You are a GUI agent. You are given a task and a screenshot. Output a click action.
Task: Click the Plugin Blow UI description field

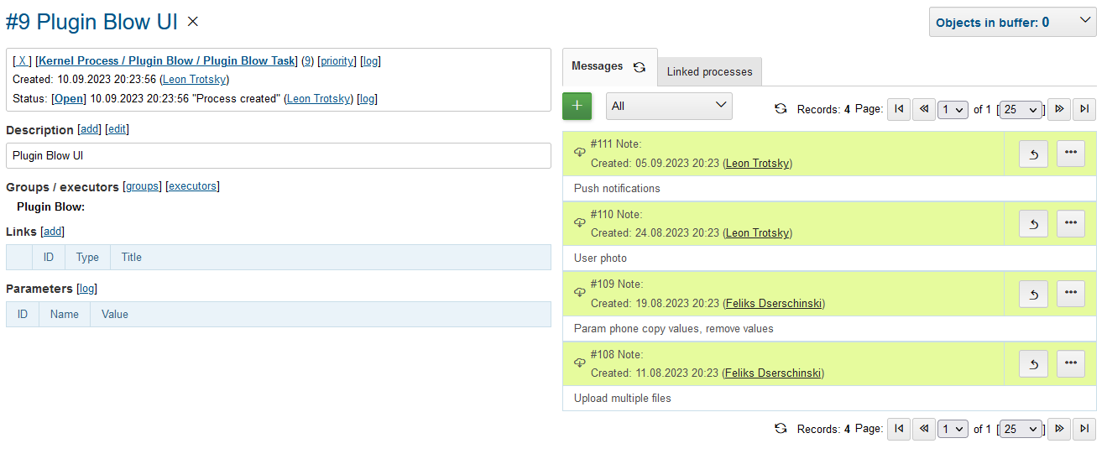(x=278, y=156)
